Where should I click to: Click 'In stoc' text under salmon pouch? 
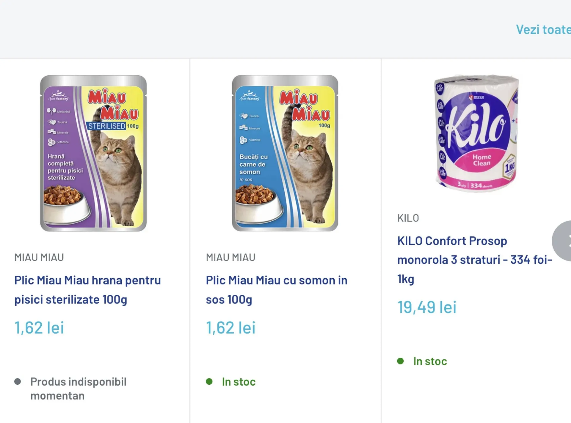(x=239, y=382)
